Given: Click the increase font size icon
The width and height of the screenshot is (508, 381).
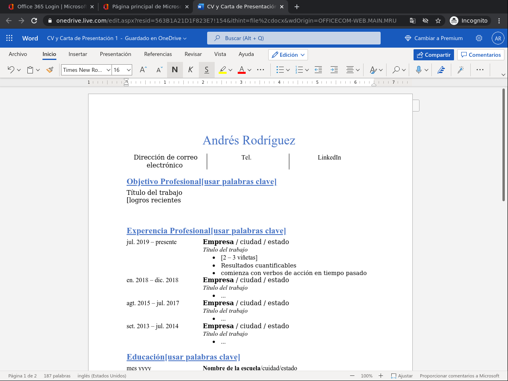Looking at the screenshot, I should [x=143, y=70].
